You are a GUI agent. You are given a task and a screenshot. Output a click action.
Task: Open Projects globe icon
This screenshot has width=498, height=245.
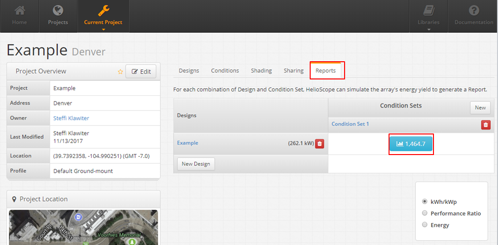(x=58, y=11)
